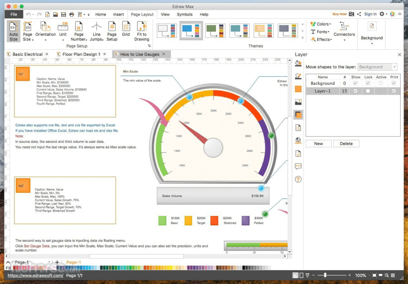
Task: Select the Layer-1 row name
Action: [323, 91]
